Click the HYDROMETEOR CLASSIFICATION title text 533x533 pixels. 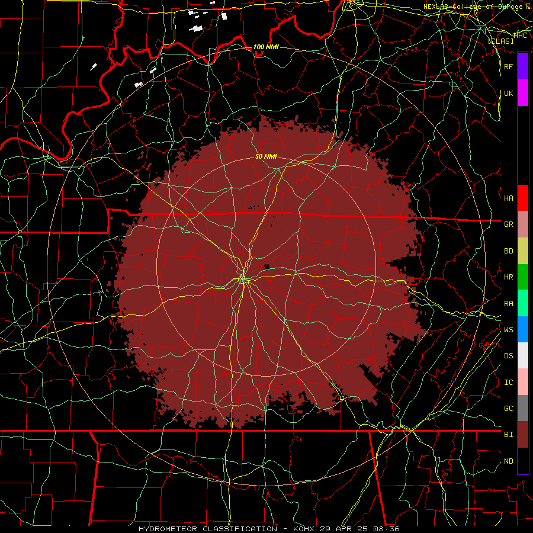coord(208,529)
